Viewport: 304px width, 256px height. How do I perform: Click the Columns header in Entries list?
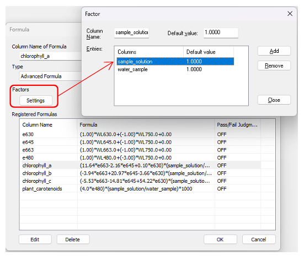point(150,52)
